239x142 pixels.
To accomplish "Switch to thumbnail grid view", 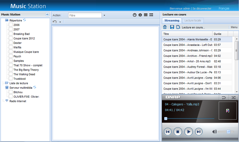I will click(x=151, y=15).
